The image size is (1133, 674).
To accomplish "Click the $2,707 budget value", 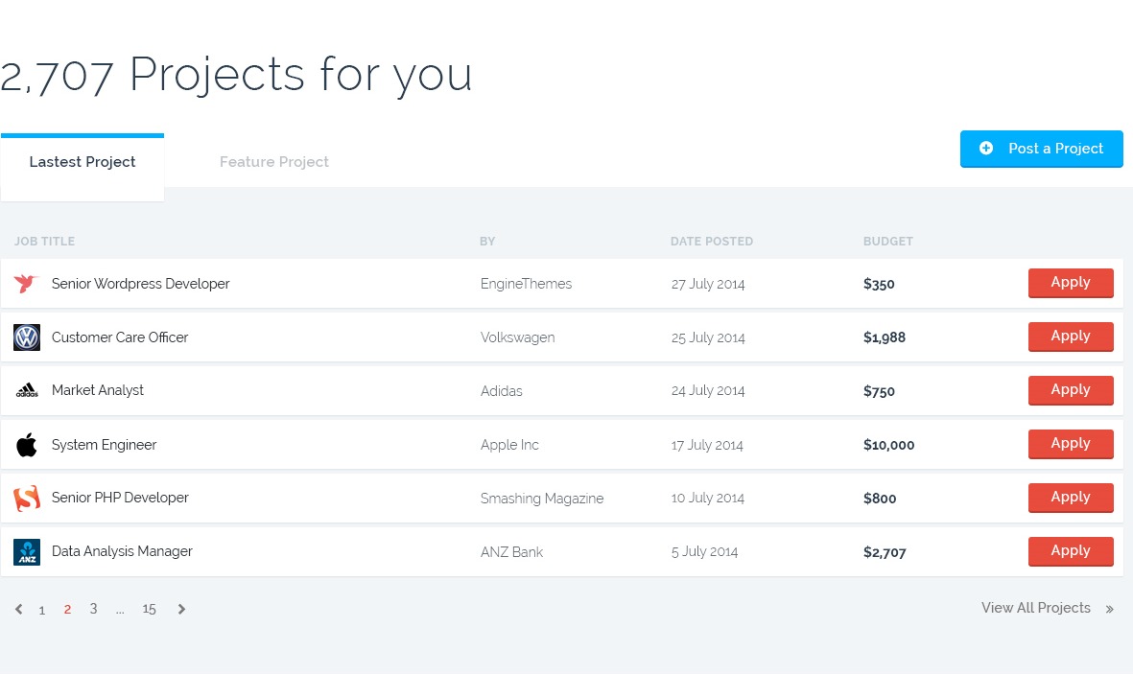I will point(885,552).
